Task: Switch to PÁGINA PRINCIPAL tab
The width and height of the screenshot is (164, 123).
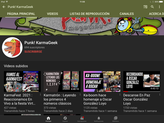Action: (x=21, y=14)
